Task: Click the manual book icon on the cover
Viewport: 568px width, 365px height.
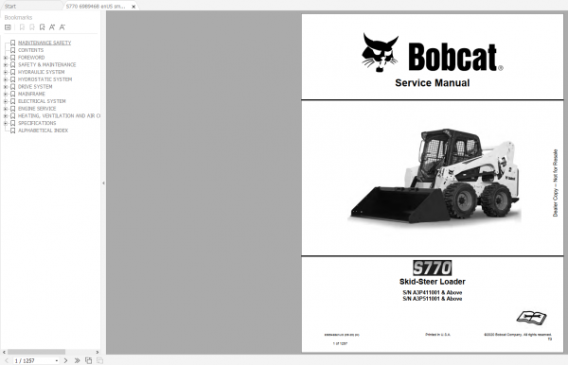Action: point(531,318)
